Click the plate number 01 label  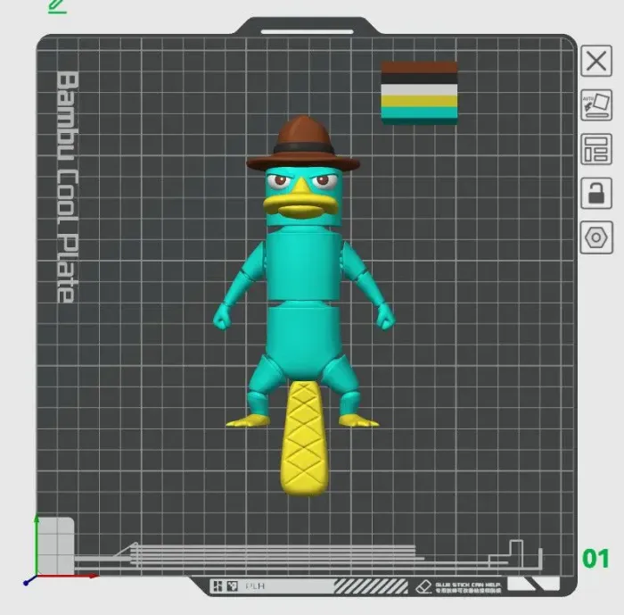point(595,559)
